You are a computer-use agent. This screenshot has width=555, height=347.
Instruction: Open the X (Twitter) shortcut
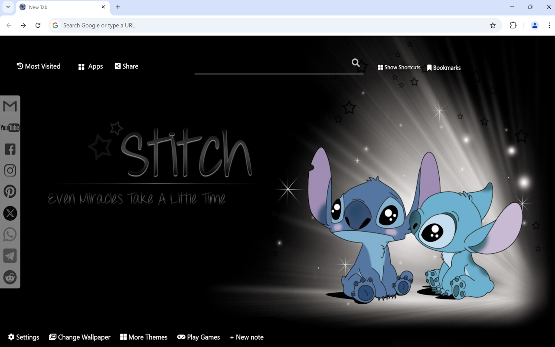[10, 213]
